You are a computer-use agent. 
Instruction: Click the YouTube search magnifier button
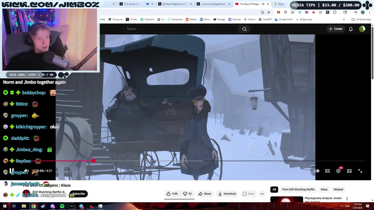coord(244,29)
